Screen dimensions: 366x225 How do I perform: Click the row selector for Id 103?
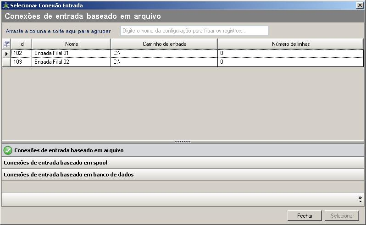[6, 62]
